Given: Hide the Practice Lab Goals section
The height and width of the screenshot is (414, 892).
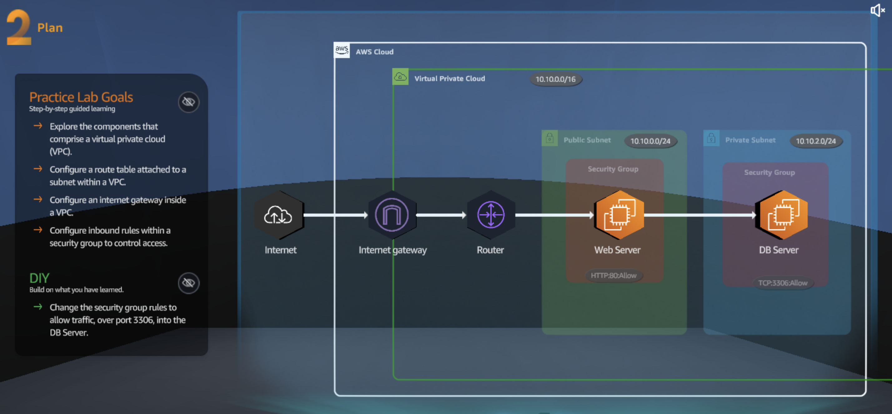Looking at the screenshot, I should pos(189,102).
